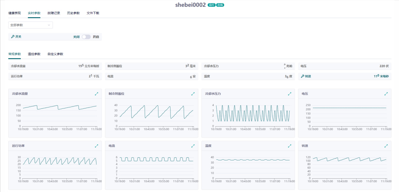Open the 文件下载 tab

(x=93, y=13)
